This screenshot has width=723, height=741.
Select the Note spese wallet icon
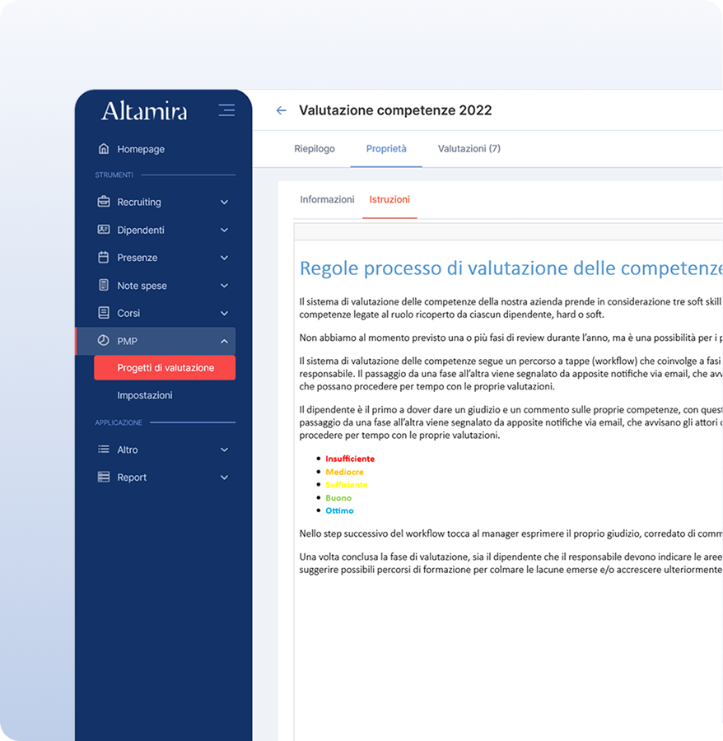(x=103, y=285)
